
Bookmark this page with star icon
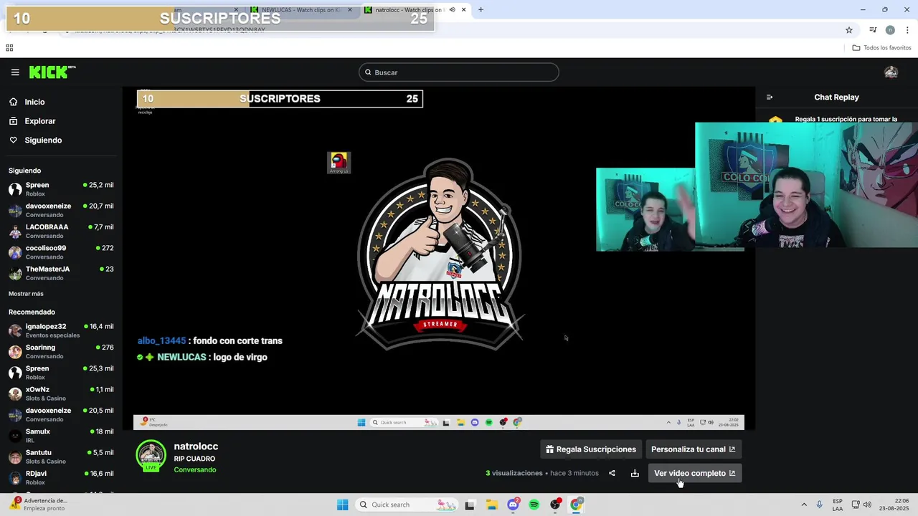[x=849, y=30]
